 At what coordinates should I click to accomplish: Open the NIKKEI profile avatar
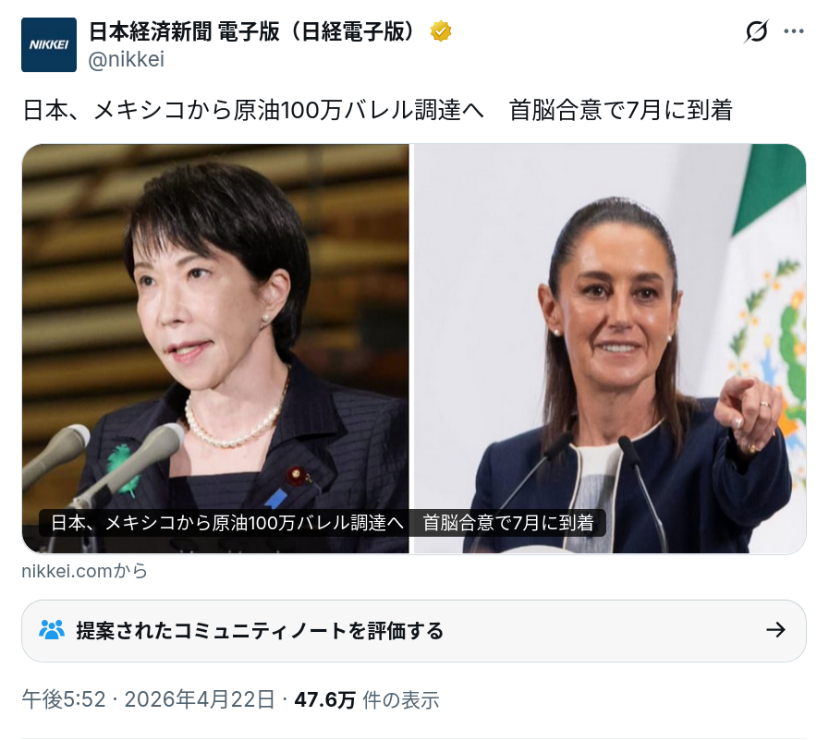click(49, 45)
